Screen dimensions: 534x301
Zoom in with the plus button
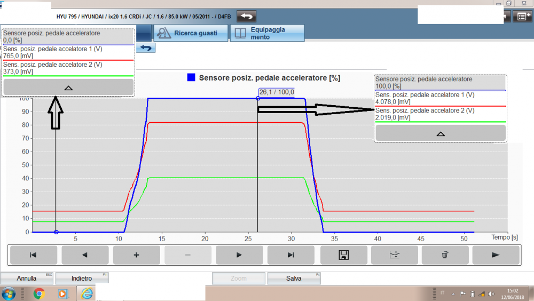[x=136, y=255]
